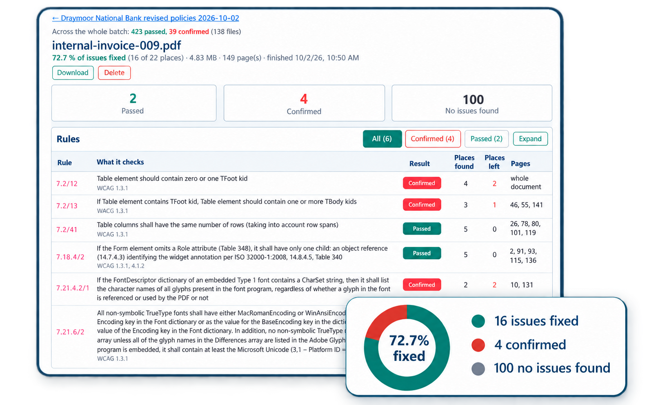The height and width of the screenshot is (405, 647).
Task: Click the Confirmed badge in the 7.21.4.2/1 row
Action: click(x=422, y=285)
